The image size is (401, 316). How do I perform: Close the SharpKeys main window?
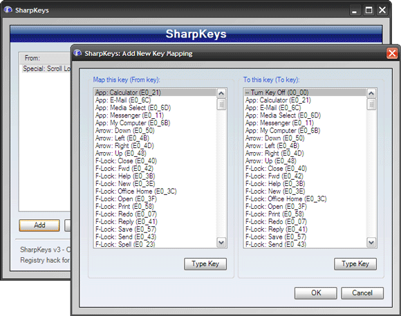(x=382, y=10)
